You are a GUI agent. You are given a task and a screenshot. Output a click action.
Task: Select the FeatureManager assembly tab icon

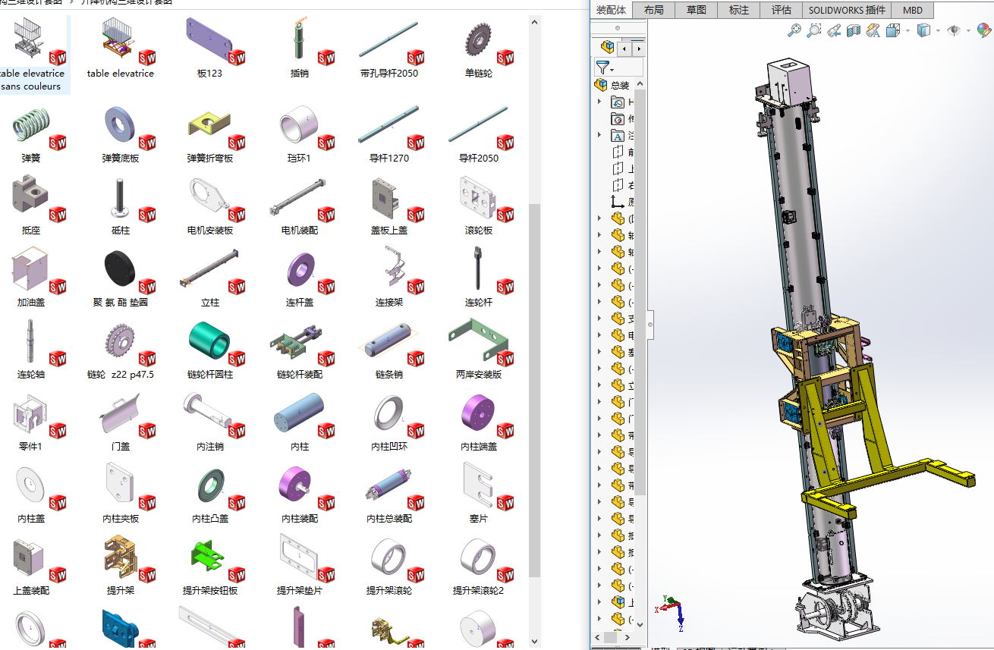(x=608, y=49)
